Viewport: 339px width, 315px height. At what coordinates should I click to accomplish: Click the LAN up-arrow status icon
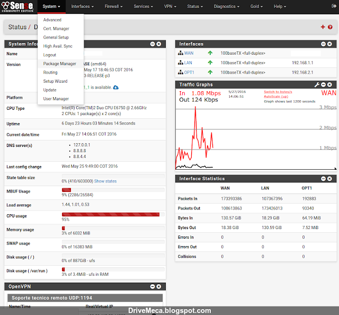(210, 63)
